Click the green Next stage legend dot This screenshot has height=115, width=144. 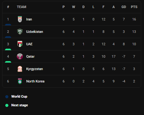7,105
